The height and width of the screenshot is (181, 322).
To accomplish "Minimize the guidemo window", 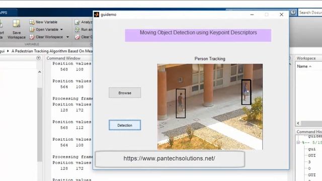I will [x=252, y=15].
